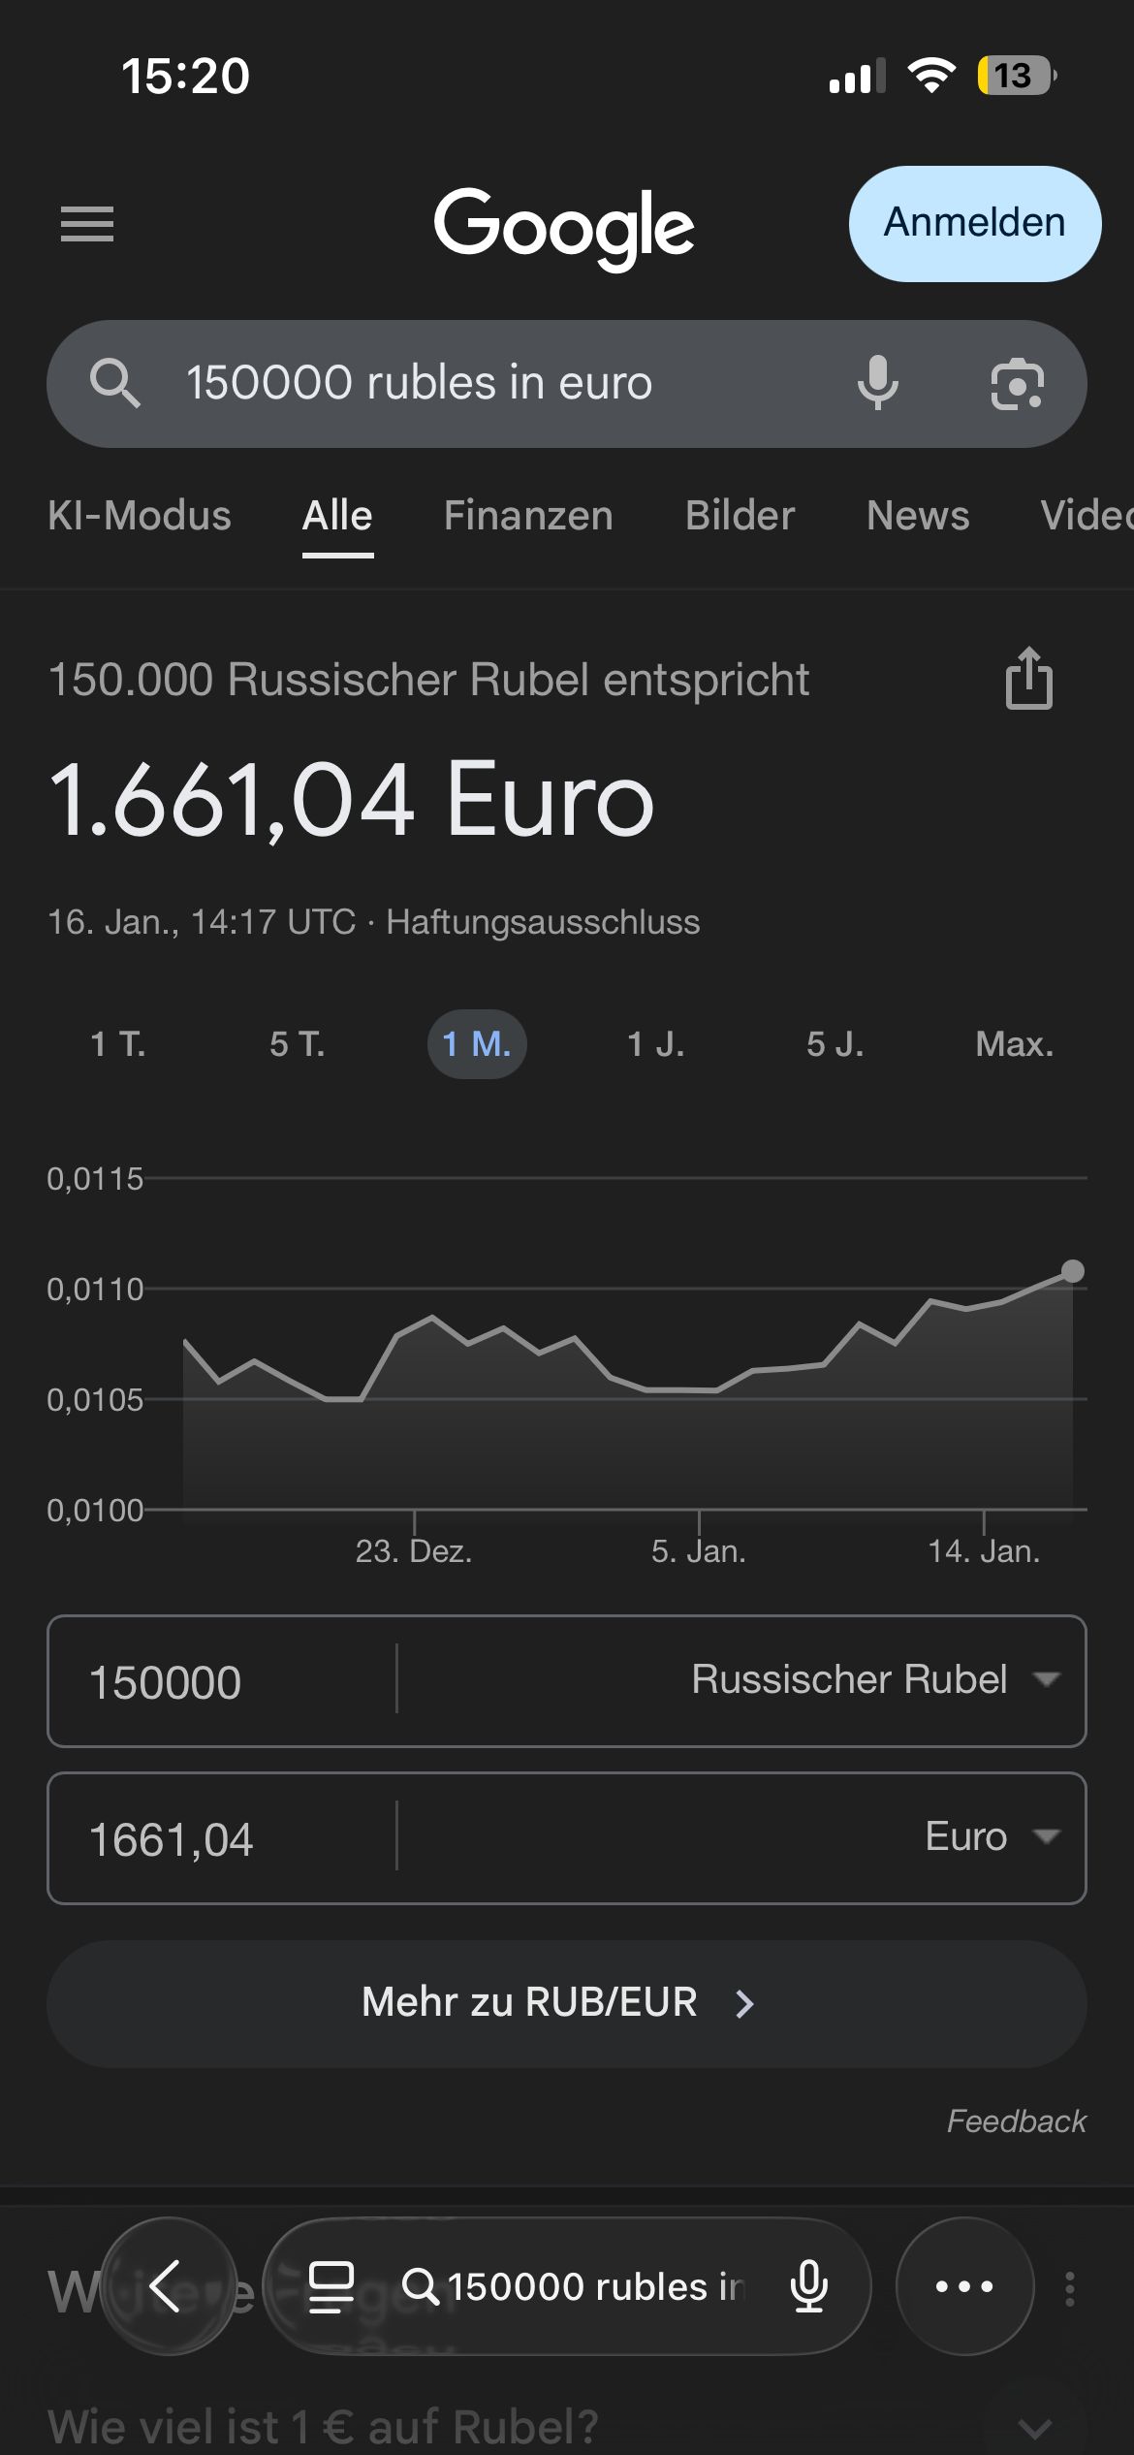Open Google Lens camera search icon

[x=1017, y=384]
